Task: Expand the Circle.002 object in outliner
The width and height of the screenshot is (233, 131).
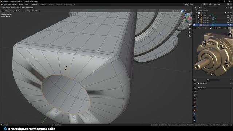Action: pyautogui.click(x=199, y=20)
